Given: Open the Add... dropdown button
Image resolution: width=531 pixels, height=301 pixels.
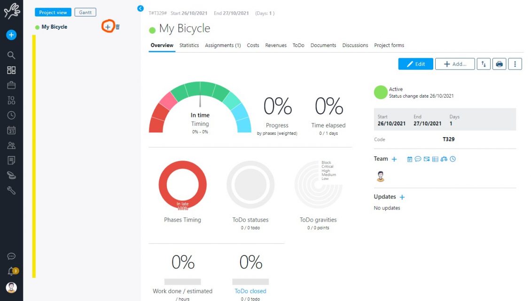Looking at the screenshot, I should (x=454, y=64).
